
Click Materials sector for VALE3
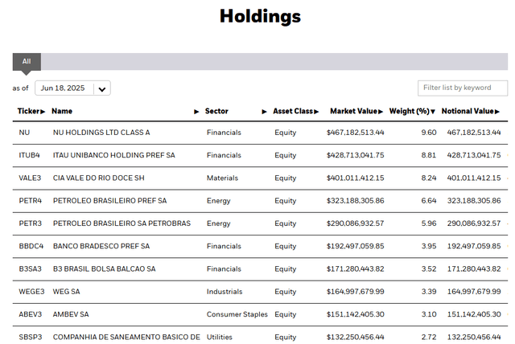222,178
